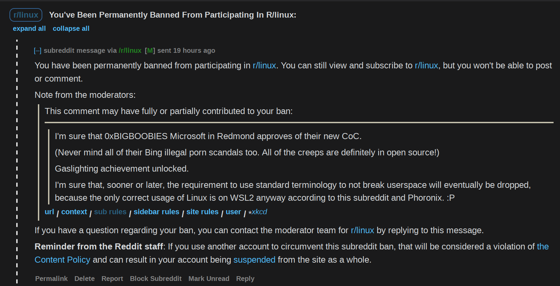Collapse the message with [–] toggle
Image resolution: width=560 pixels, height=286 pixels.
tap(38, 51)
